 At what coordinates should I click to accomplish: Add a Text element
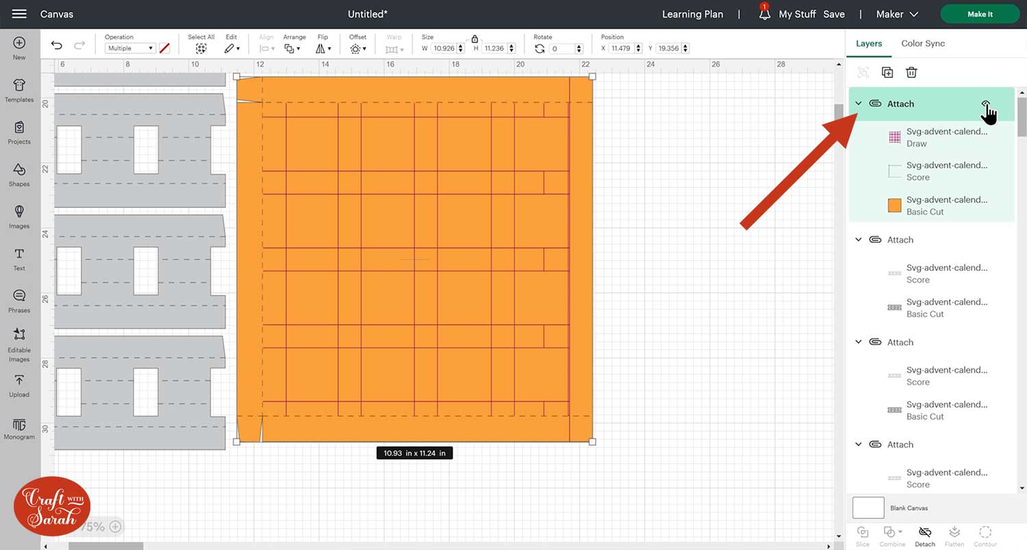pos(19,258)
